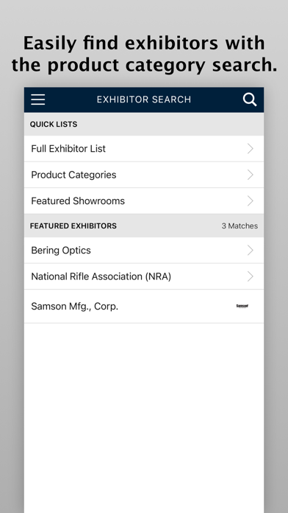288x513 pixels.
Task: Select the Bering Optics exhibitor
Action: [144, 251]
